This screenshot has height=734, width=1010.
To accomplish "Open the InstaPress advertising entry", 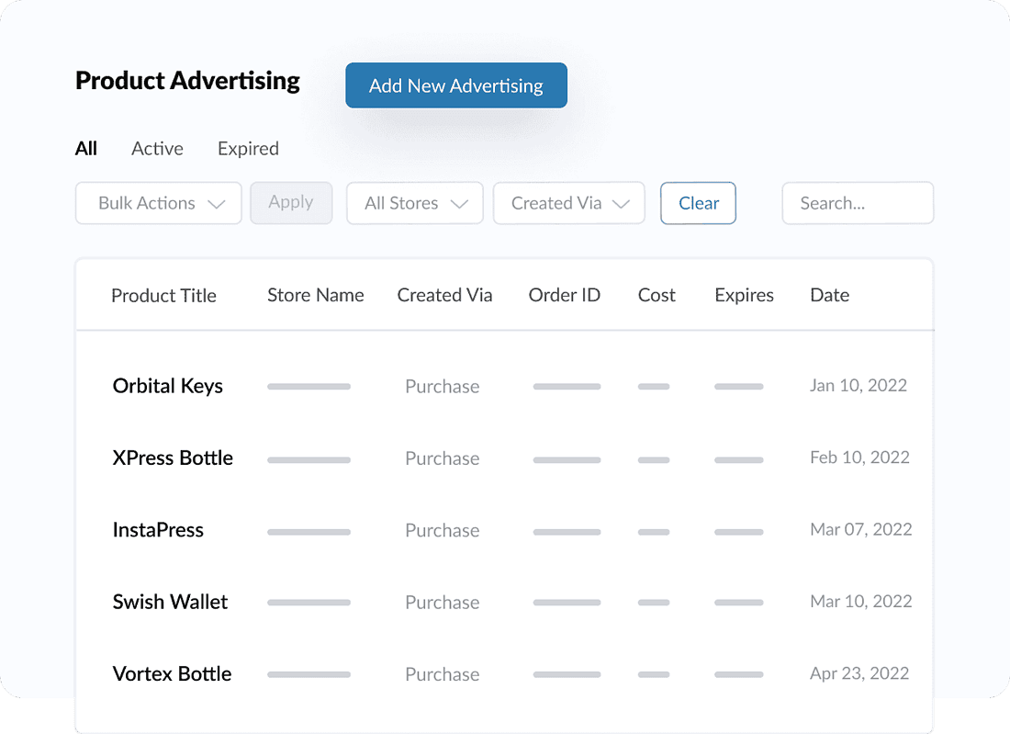I will click(x=158, y=530).
